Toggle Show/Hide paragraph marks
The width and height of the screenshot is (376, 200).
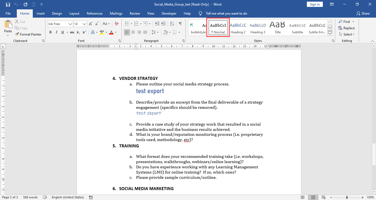[180, 24]
